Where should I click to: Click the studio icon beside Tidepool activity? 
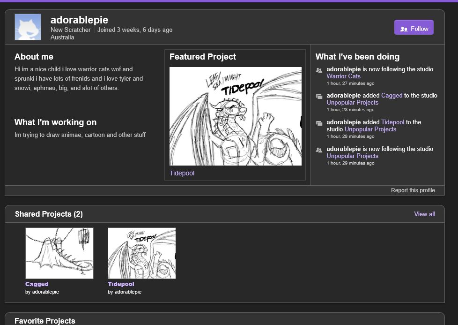(x=319, y=123)
